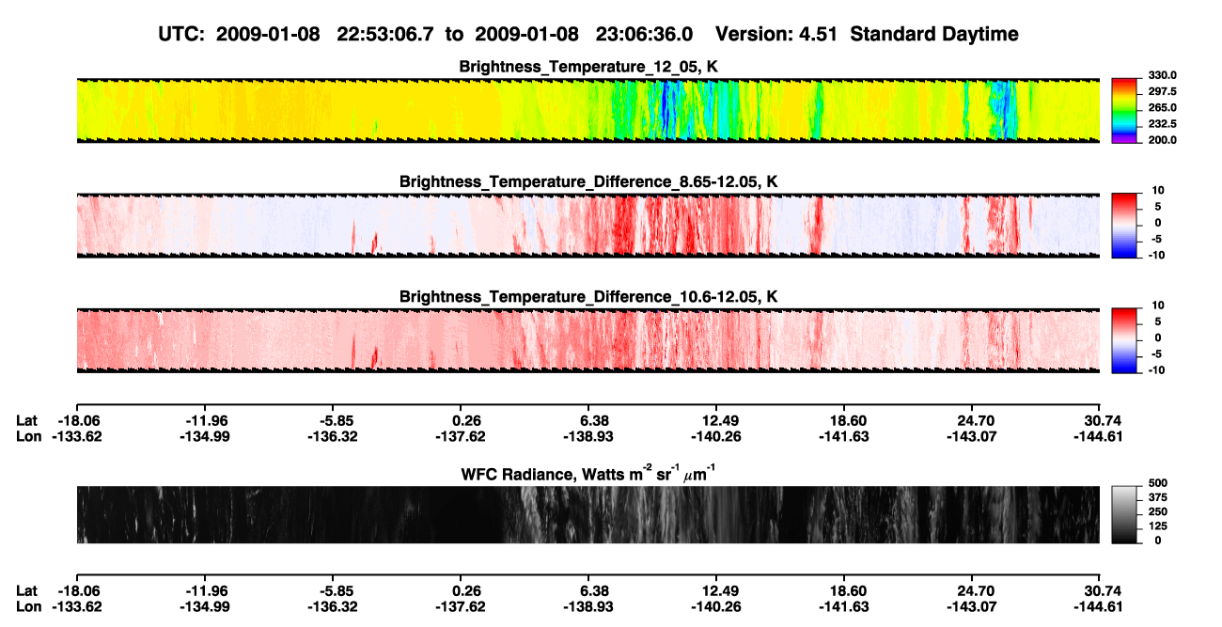Click latitude 24.70 on the axis below WFC Radiance

(x=972, y=591)
